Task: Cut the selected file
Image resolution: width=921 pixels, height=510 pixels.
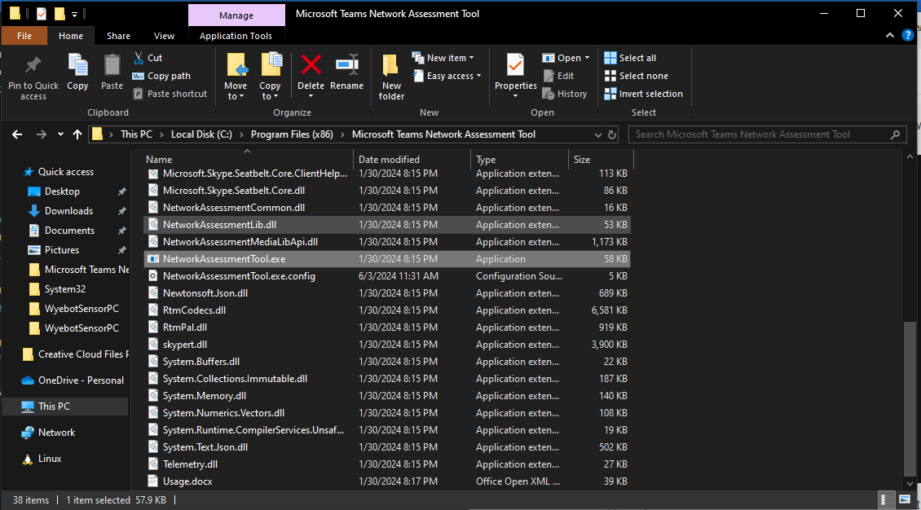Action: click(148, 58)
